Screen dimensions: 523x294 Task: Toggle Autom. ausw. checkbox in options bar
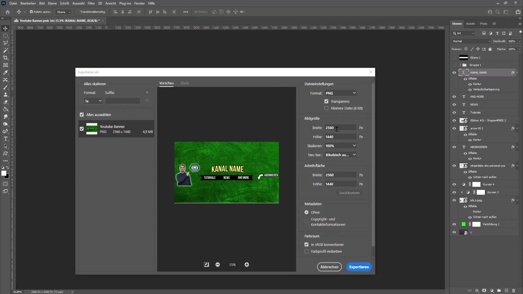pos(31,12)
